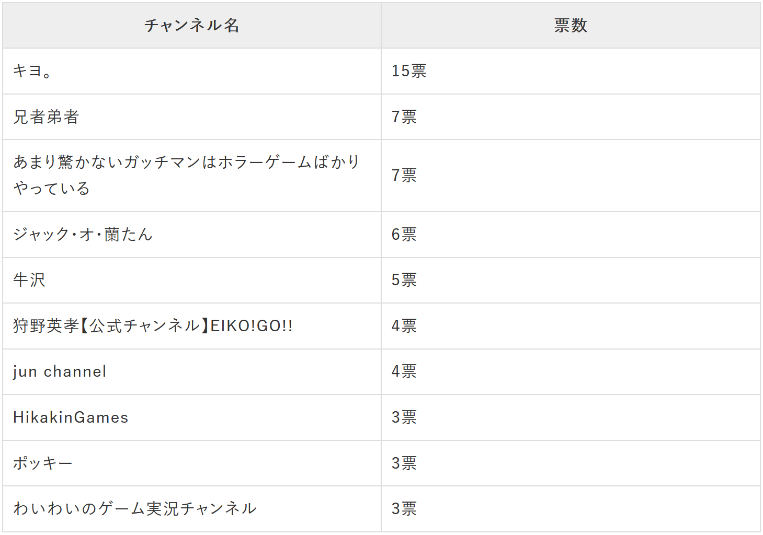Select the ポッキー channel cell

(43, 463)
